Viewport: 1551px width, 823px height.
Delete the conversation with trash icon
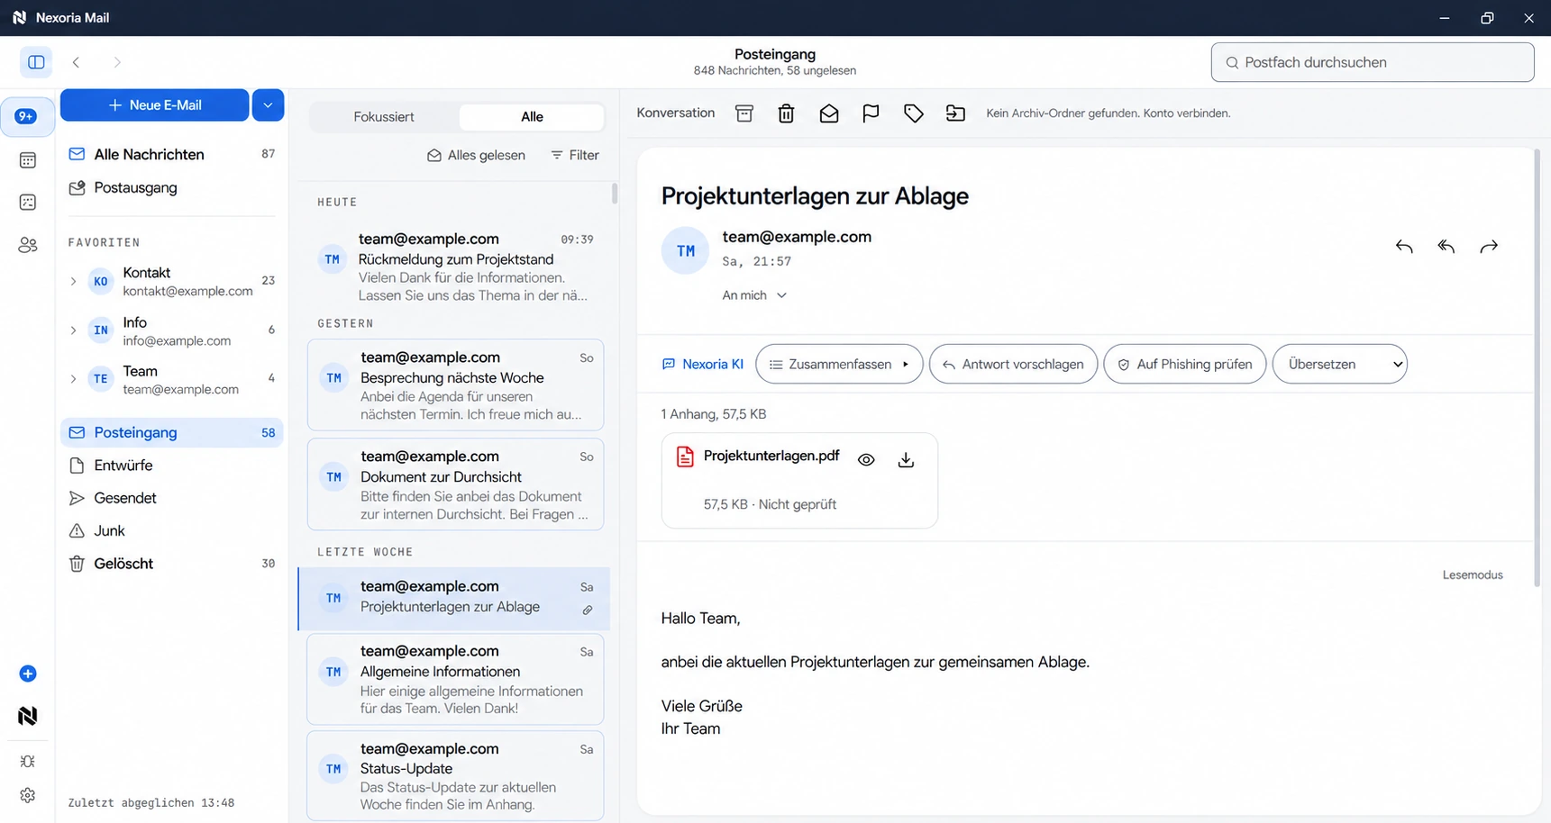(787, 113)
